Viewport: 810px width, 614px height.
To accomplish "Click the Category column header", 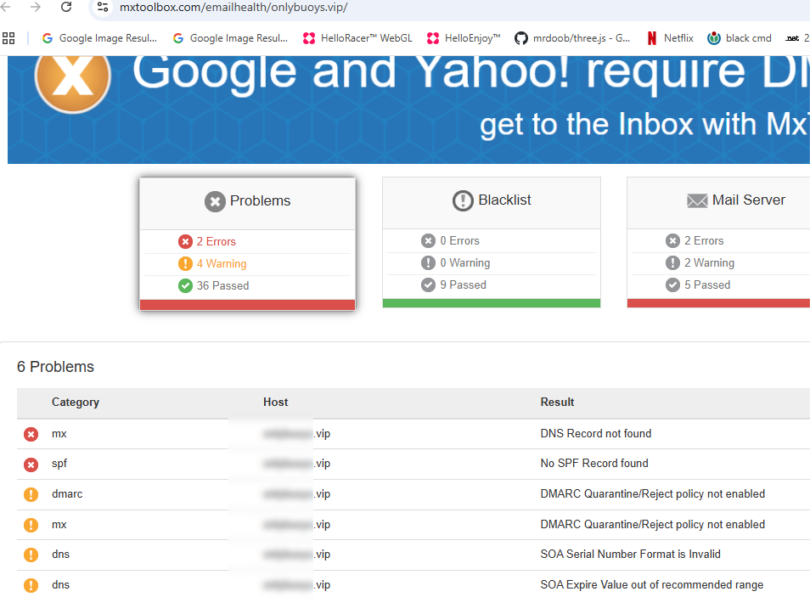I will (76, 402).
